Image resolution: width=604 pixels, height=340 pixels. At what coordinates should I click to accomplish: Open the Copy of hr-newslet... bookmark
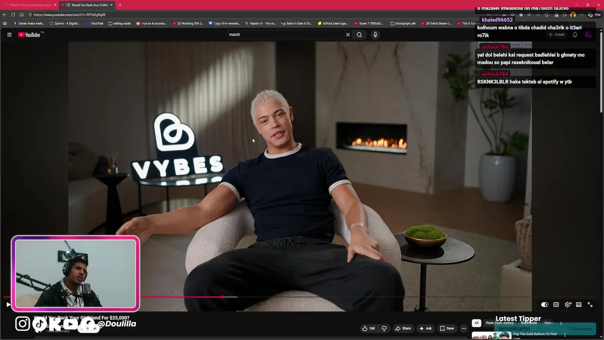pyautogui.click(x=224, y=23)
